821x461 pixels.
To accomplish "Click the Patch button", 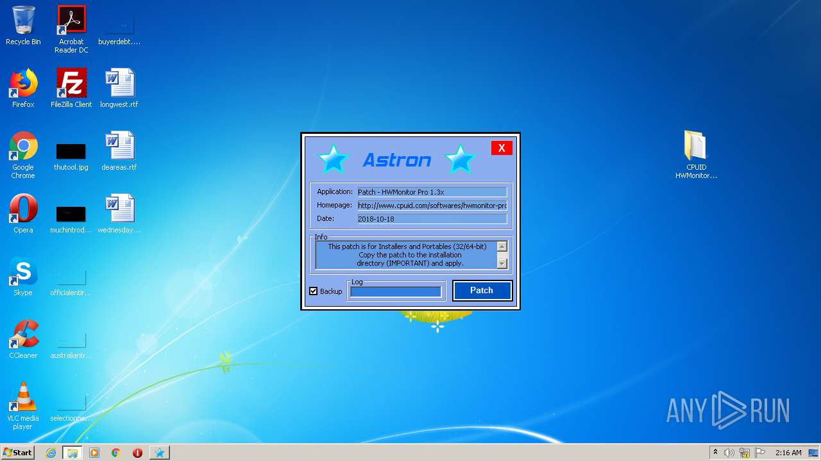I will (x=482, y=290).
